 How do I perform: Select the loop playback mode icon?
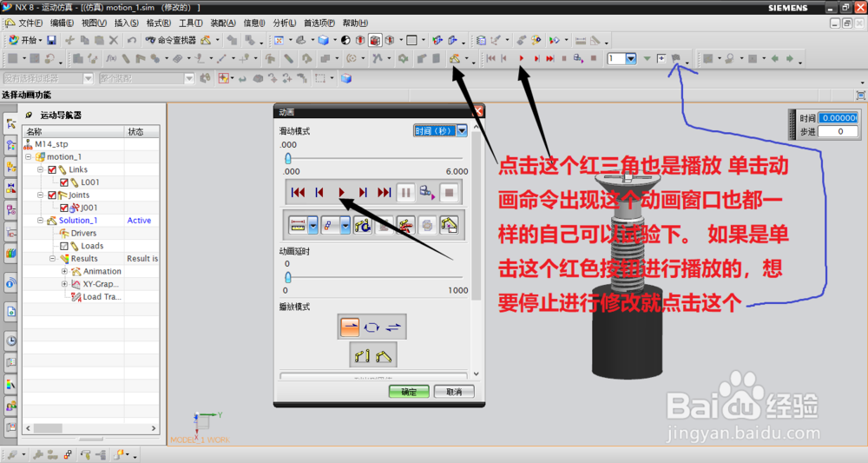tap(372, 327)
